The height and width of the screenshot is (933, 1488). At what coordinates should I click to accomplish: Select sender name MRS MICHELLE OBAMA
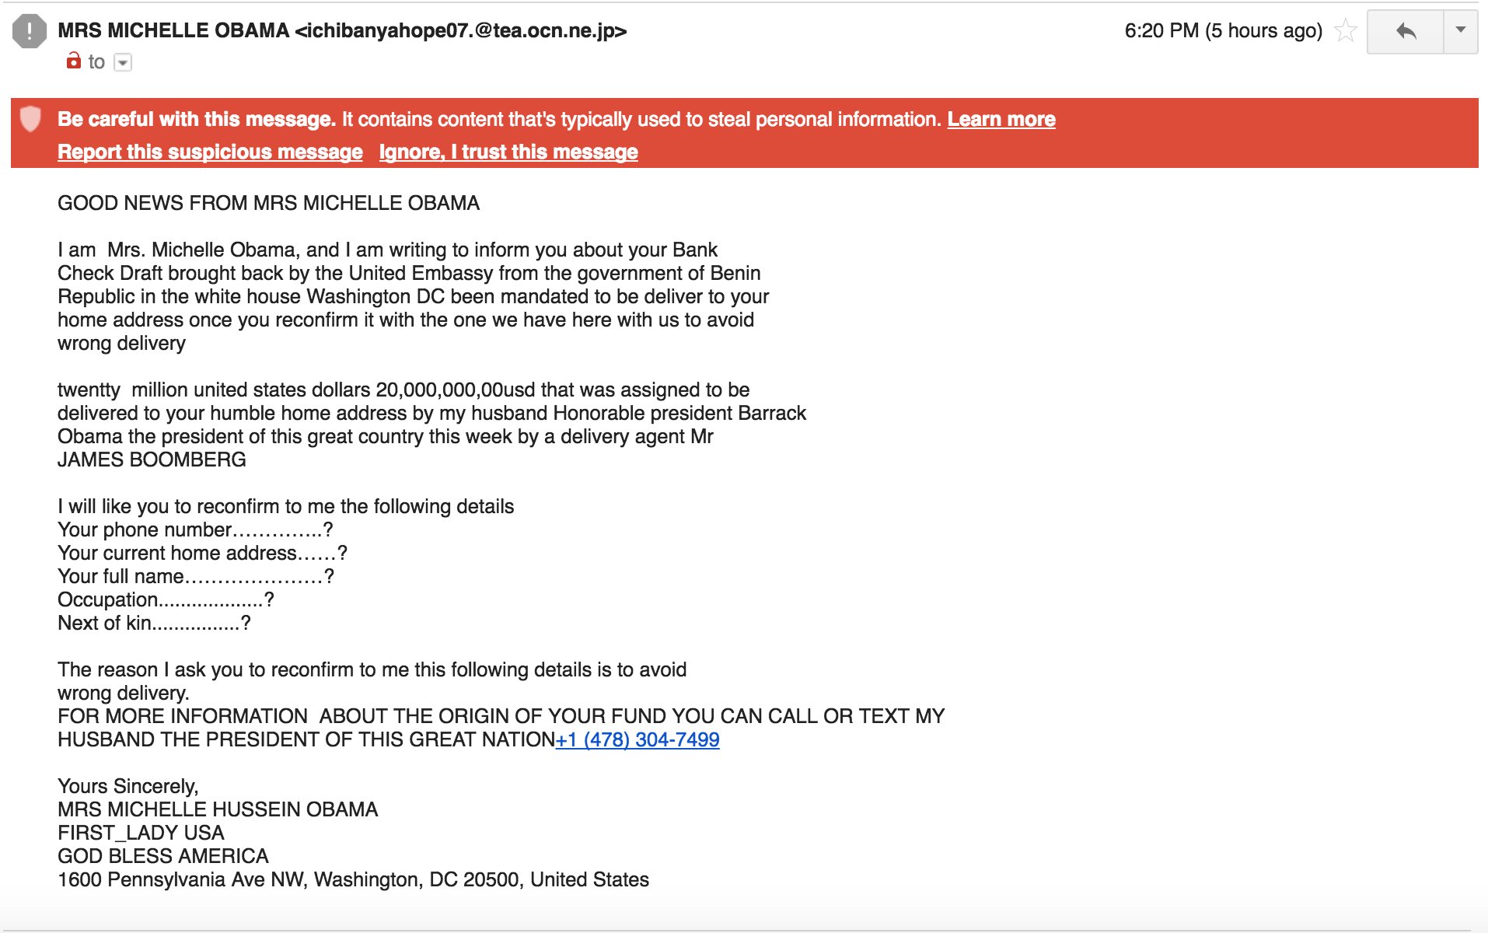(173, 31)
